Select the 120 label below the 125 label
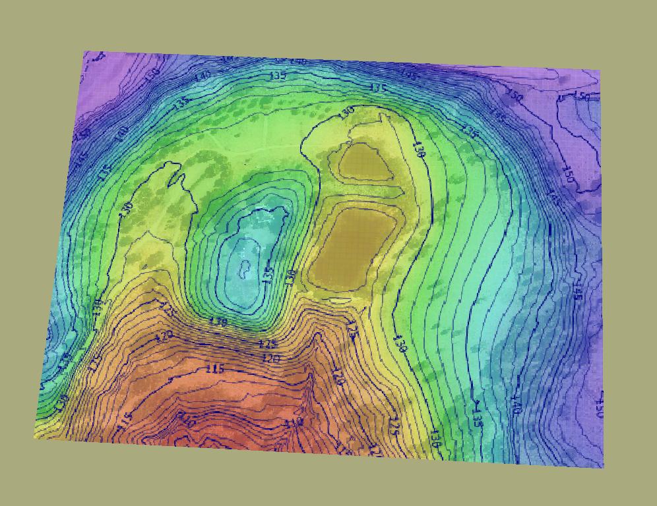 271,358
